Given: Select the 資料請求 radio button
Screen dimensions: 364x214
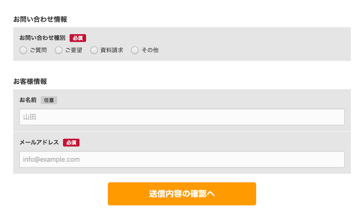Looking at the screenshot, I should click(x=94, y=50).
